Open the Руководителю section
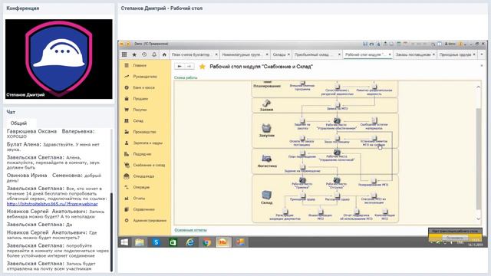The width and height of the screenshot is (491, 276). (x=145, y=77)
